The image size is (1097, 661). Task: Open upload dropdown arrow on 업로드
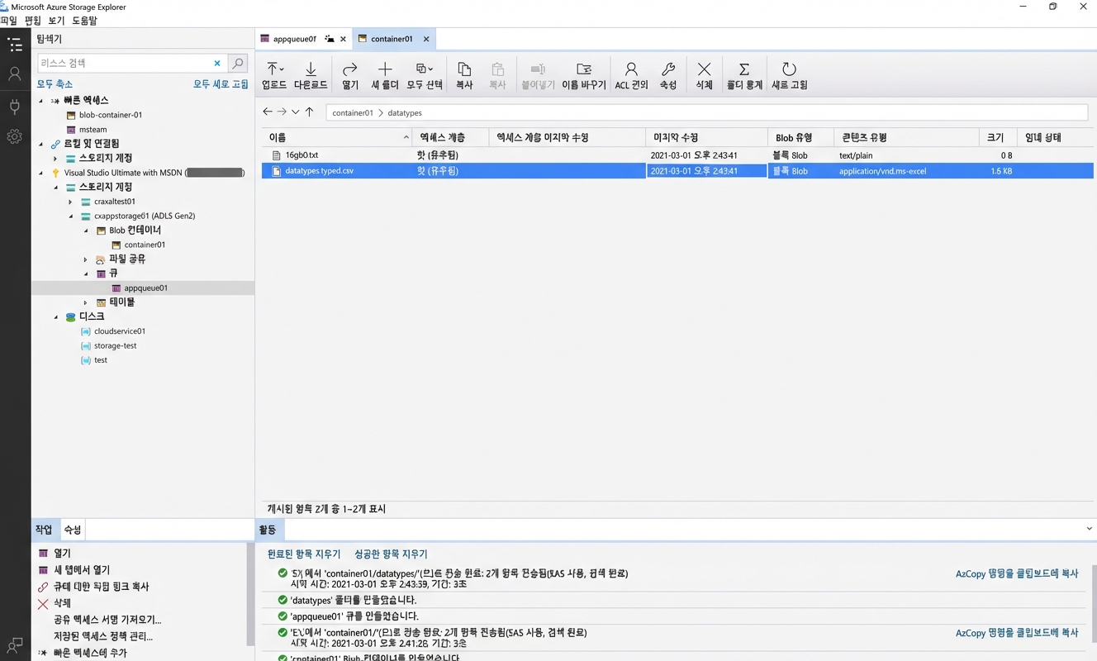(283, 69)
